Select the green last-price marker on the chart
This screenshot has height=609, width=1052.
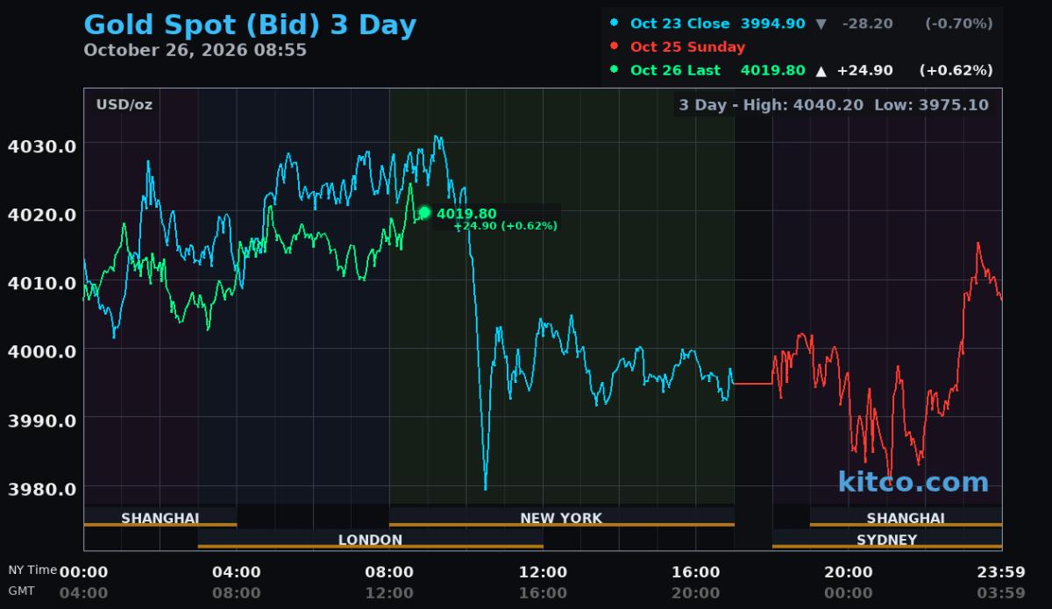[424, 212]
